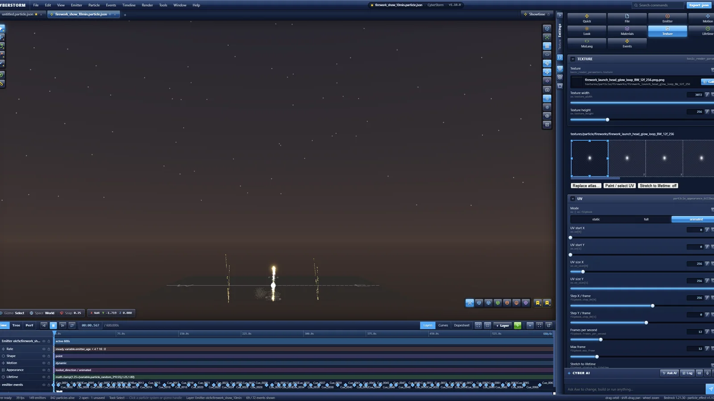714x401 pixels.
Task: Click the green cube view preset icon
Action: click(x=498, y=303)
